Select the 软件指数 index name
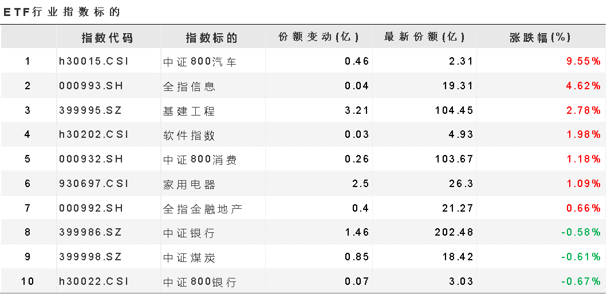This screenshot has width=607, height=294. click(x=189, y=135)
